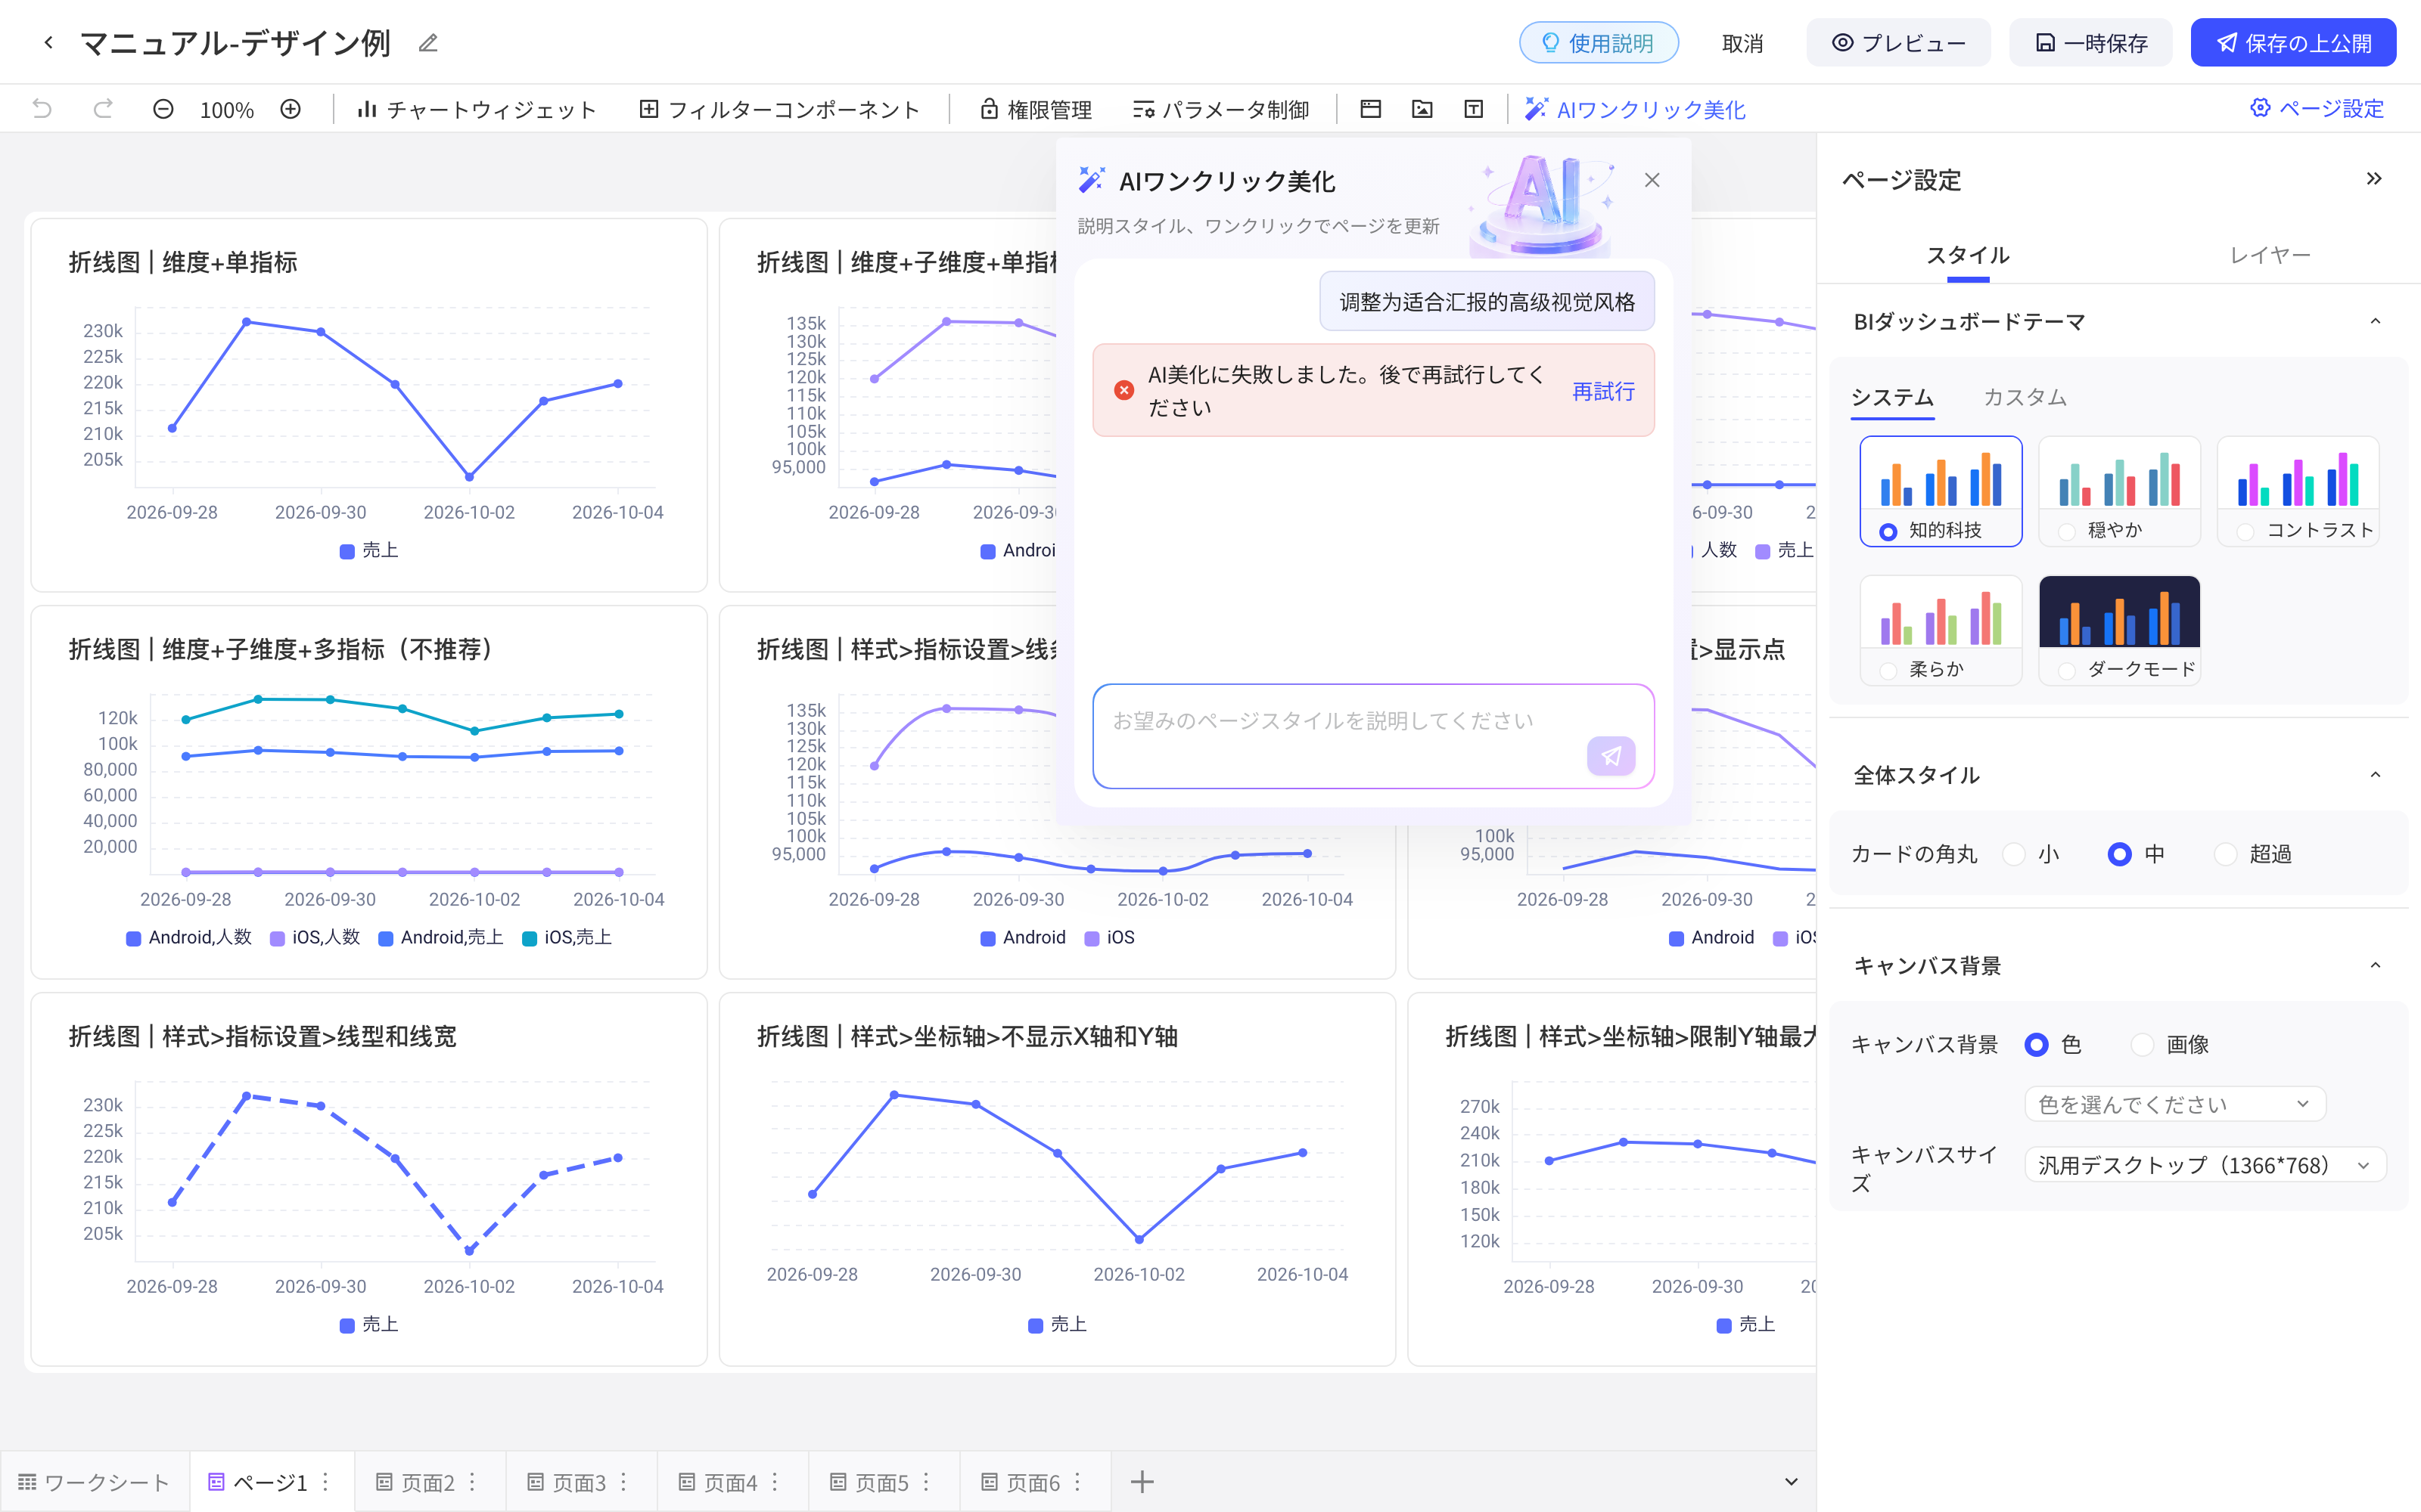The width and height of the screenshot is (2421, 1512).
Task: Click the 使用説明 button
Action: point(1599,43)
